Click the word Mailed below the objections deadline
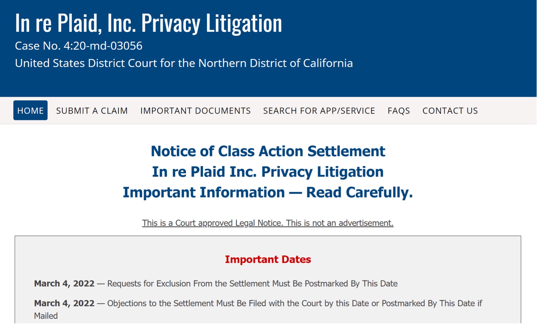 [46, 315]
